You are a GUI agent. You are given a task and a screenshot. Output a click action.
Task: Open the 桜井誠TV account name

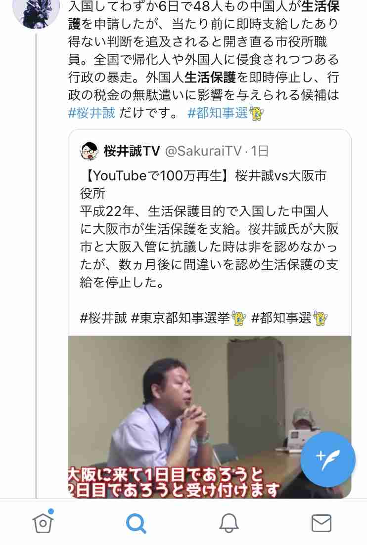coord(132,151)
